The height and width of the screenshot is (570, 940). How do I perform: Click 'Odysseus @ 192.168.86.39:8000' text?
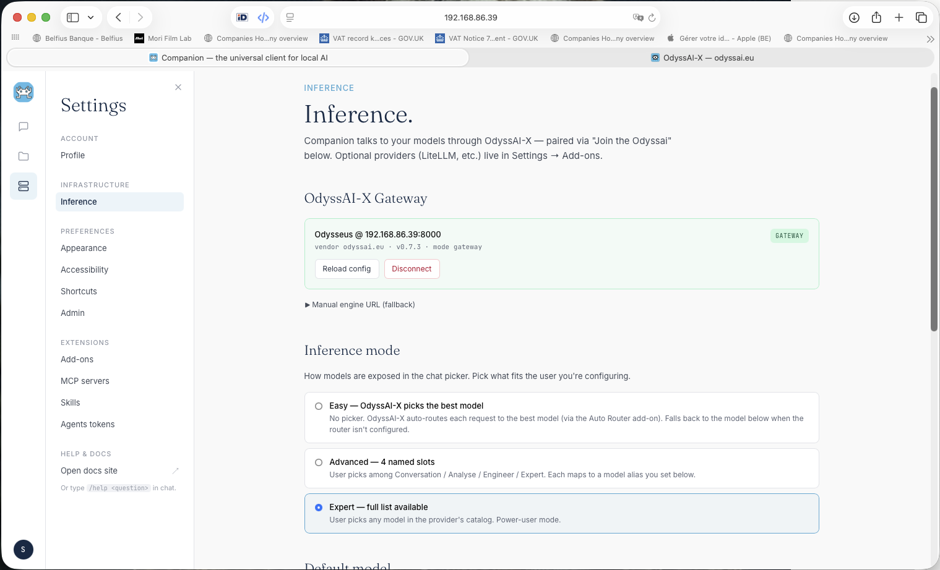pyautogui.click(x=377, y=234)
